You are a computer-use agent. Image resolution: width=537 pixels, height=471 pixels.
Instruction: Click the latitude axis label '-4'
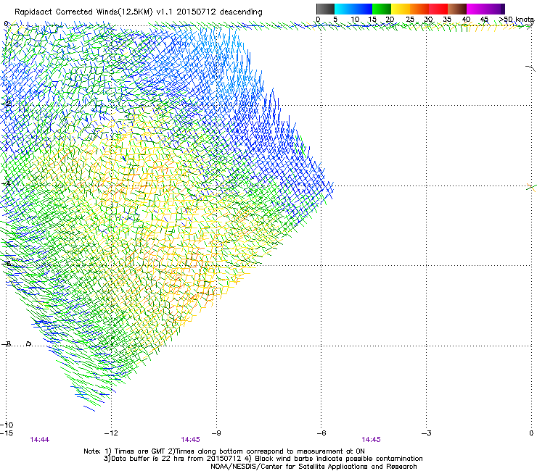tap(6, 183)
